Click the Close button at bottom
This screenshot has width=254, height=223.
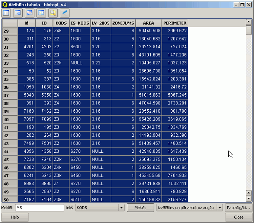(238, 217)
